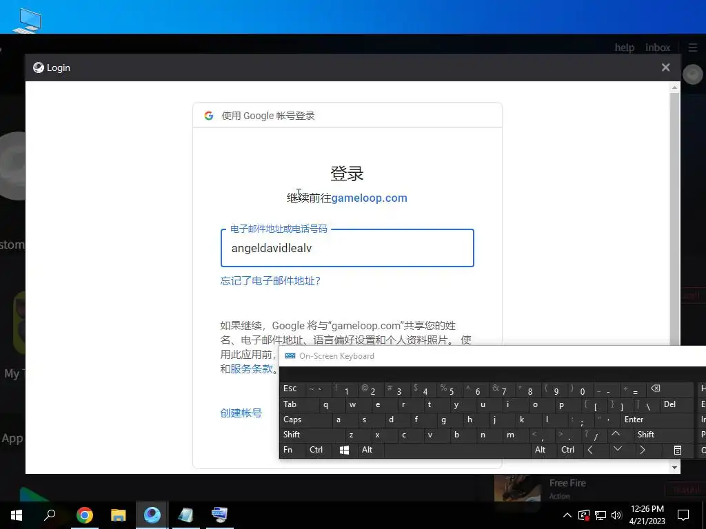Tap the Enter key on on-screen keyboard
The width and height of the screenshot is (706, 529).
pyautogui.click(x=657, y=419)
